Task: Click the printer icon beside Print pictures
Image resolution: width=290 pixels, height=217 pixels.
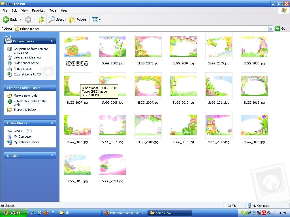Action: pos(10,69)
